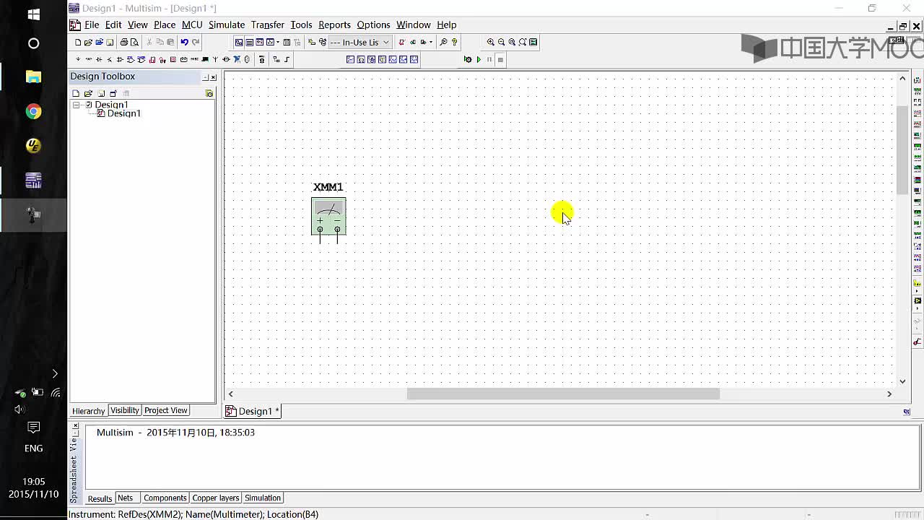
Task: Select the Function Generator instrument
Action: 918,90
